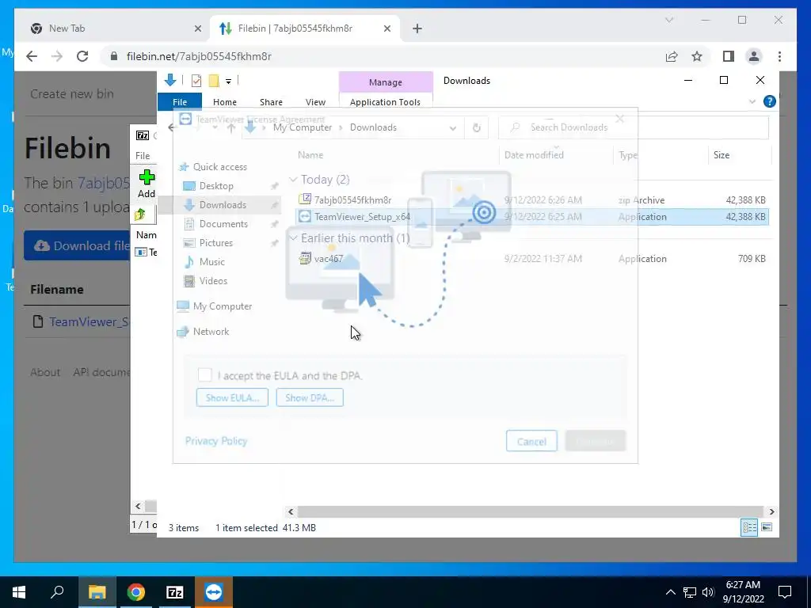Click the Windows Start button
The image size is (811, 608).
point(19,592)
